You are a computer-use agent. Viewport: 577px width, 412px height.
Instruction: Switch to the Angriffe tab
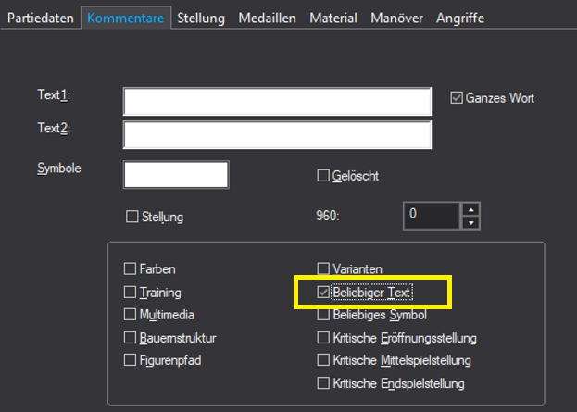click(459, 18)
